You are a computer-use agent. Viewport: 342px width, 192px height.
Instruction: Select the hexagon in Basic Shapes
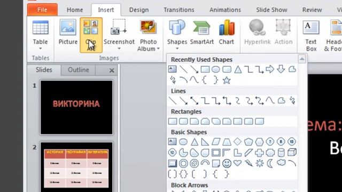(259, 142)
